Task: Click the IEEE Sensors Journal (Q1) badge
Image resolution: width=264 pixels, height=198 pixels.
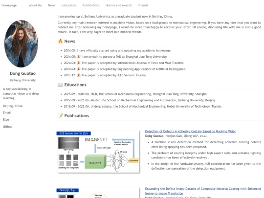Action: (x=73, y=133)
